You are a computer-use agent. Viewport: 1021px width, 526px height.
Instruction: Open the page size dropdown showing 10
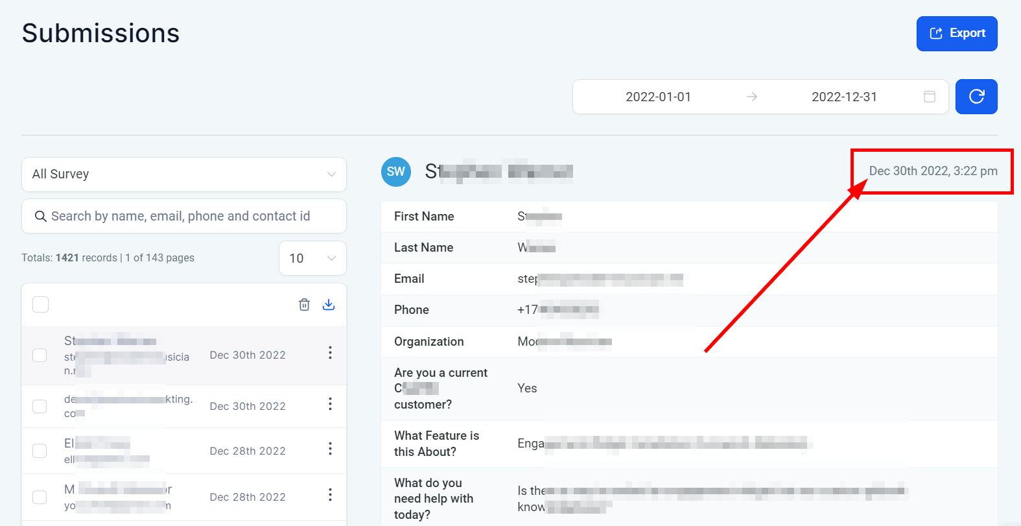[312, 258]
